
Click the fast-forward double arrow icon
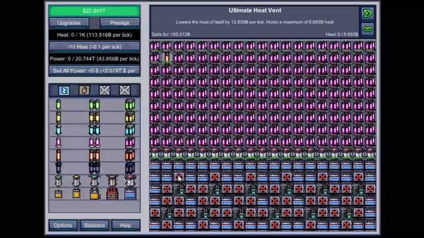pyautogui.click(x=368, y=13)
